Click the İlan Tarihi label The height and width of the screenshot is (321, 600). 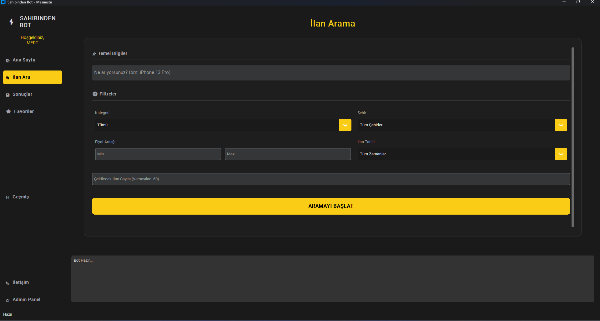coord(366,142)
